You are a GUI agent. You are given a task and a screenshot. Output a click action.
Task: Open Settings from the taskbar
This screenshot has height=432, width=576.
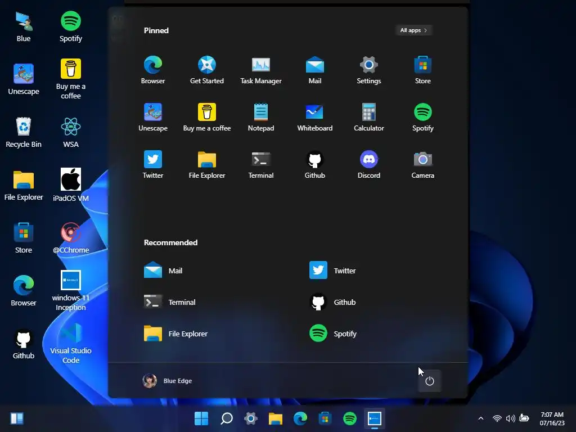[251, 418]
